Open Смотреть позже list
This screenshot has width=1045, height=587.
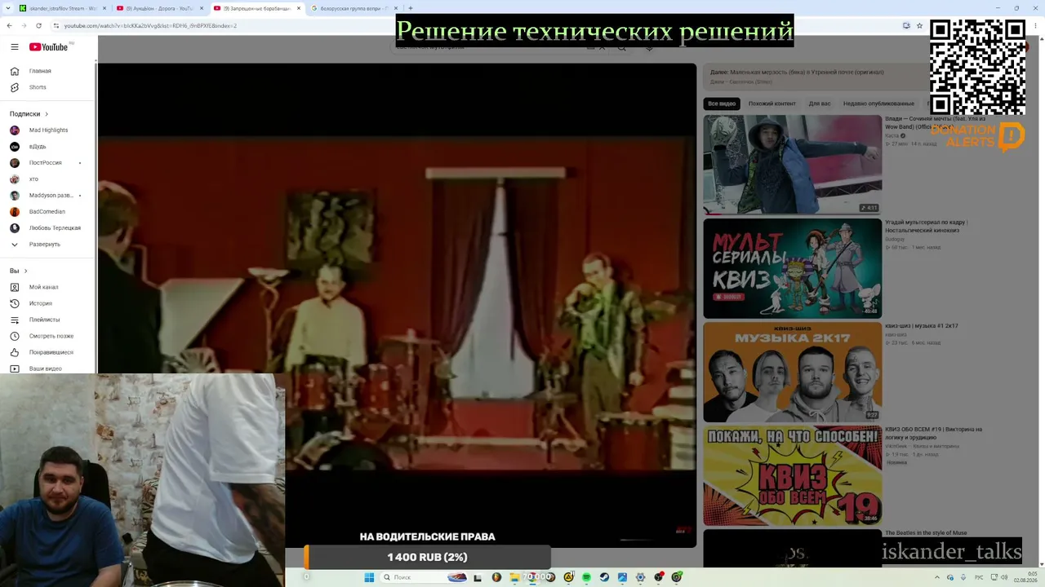tap(49, 336)
